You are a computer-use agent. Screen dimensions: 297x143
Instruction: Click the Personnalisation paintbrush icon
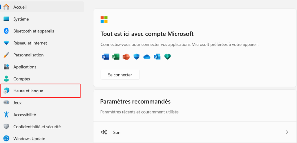(6, 55)
